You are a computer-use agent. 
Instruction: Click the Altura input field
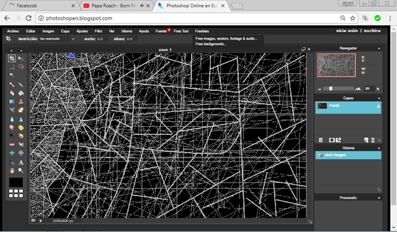pos(132,39)
